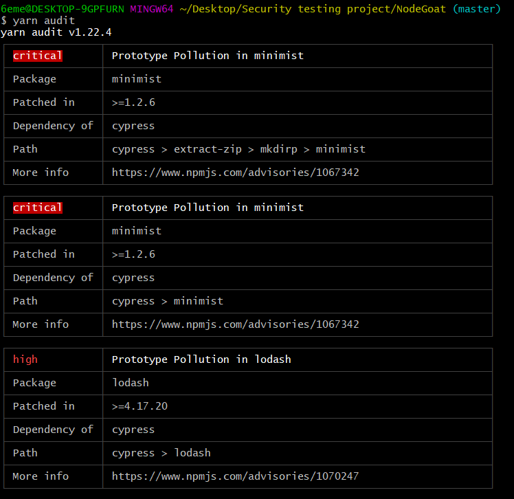This screenshot has width=514, height=499.
Task: Click the '6eme@DESKTOP-9GPFURN' username text
Action: click(x=63, y=9)
